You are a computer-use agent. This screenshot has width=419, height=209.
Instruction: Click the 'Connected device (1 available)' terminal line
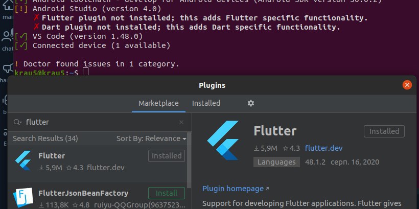coord(92,45)
